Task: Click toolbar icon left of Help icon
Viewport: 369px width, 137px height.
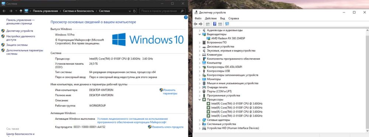Action: pos(208,24)
